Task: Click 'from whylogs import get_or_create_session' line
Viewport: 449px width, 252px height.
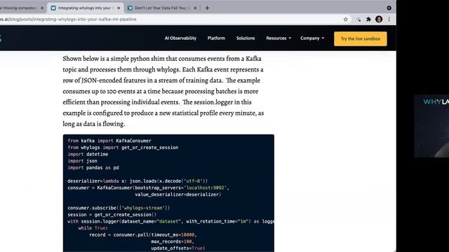Action: pos(123,148)
